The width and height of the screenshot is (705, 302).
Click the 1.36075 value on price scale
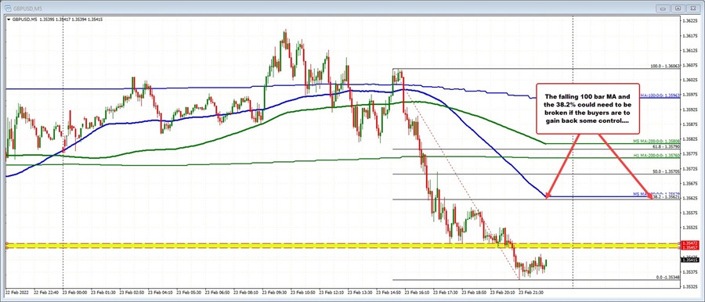pos(689,65)
